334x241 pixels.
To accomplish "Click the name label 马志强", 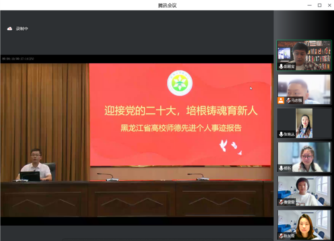I will (296, 101).
